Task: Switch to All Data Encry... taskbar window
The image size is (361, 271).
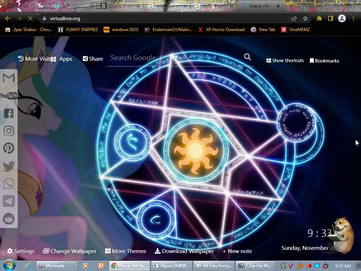Action: 214,266
